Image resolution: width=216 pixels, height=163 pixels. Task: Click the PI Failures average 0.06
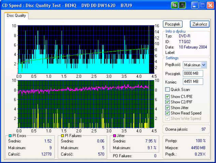(x=101, y=141)
